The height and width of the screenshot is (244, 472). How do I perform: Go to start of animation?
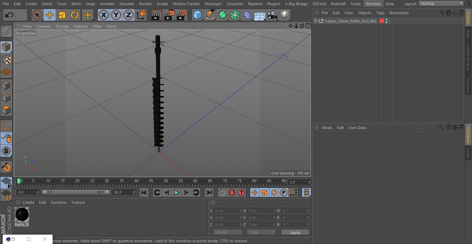coord(144,192)
